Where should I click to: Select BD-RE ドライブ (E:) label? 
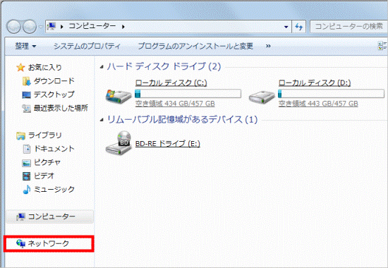pyautogui.click(x=167, y=144)
